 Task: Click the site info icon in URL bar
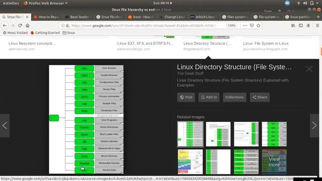point(63,26)
